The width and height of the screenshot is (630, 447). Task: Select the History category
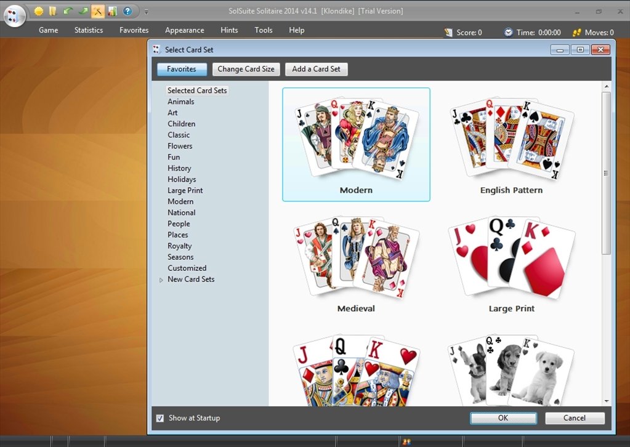(179, 168)
